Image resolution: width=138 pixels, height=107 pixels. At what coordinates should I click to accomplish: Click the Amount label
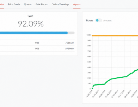pyautogui.click(x=107, y=21)
